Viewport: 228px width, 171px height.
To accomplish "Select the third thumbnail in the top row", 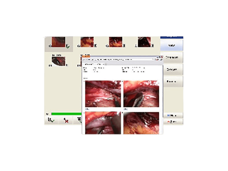I will click(x=116, y=42).
